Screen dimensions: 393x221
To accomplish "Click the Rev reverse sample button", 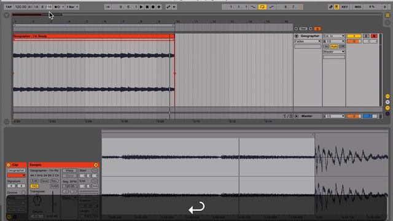I will coord(54,180).
